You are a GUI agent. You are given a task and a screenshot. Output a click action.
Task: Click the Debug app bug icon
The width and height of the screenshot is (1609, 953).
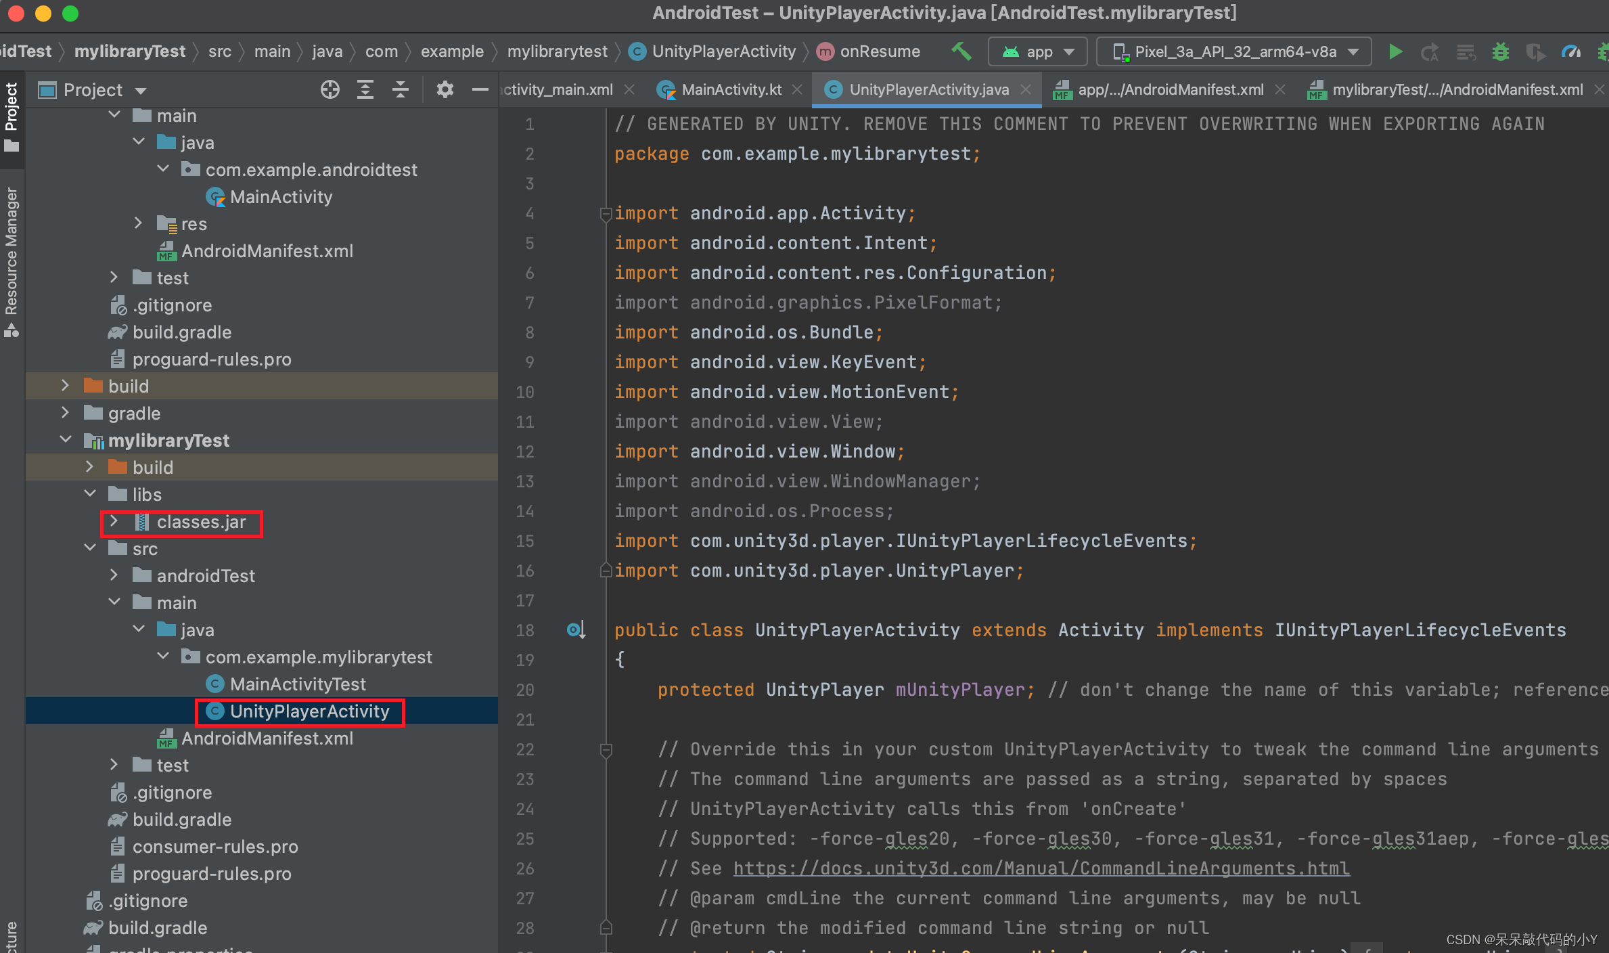[x=1500, y=52]
